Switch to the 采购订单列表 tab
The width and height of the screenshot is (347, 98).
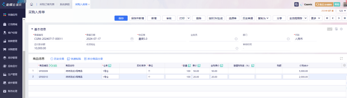[x=47, y=5]
